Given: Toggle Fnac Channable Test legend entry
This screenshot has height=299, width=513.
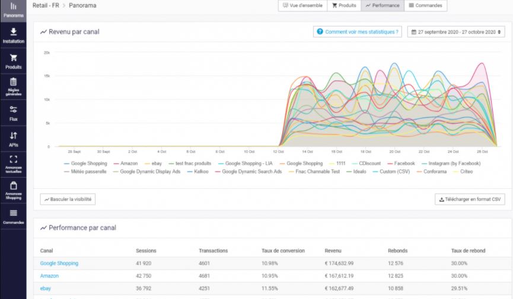Looking at the screenshot, I should pos(314,172).
